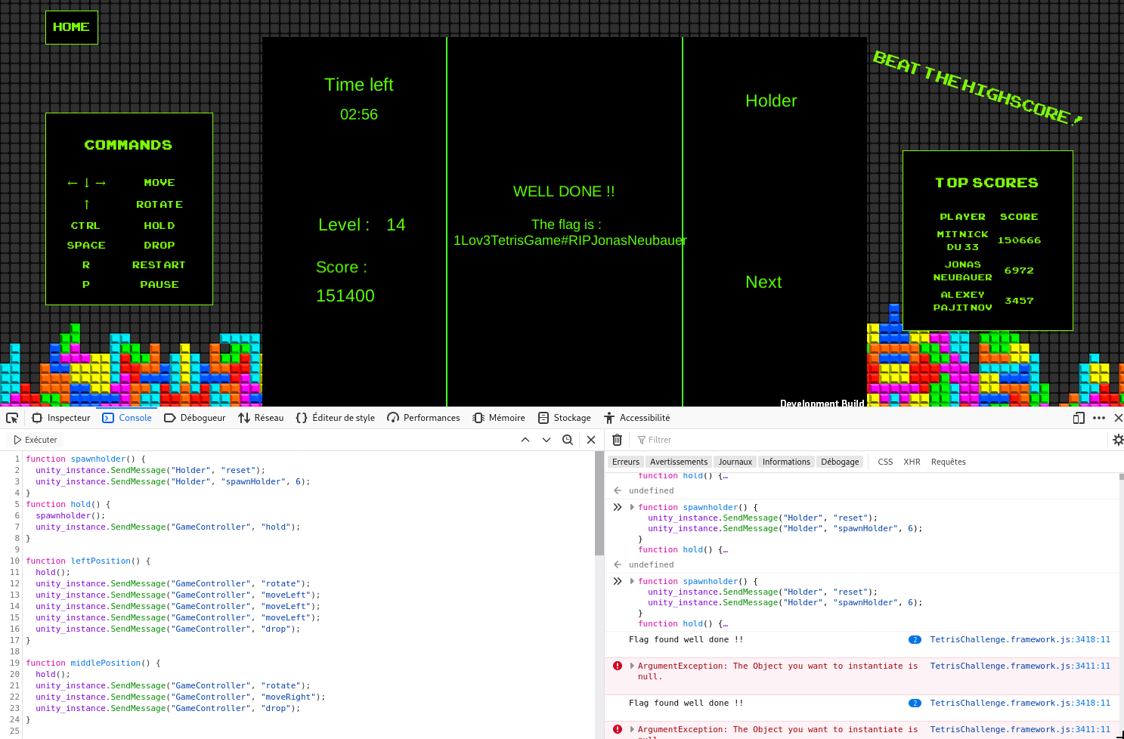Open the devtools more options menu
The height and width of the screenshot is (739, 1124).
pos(1099,418)
